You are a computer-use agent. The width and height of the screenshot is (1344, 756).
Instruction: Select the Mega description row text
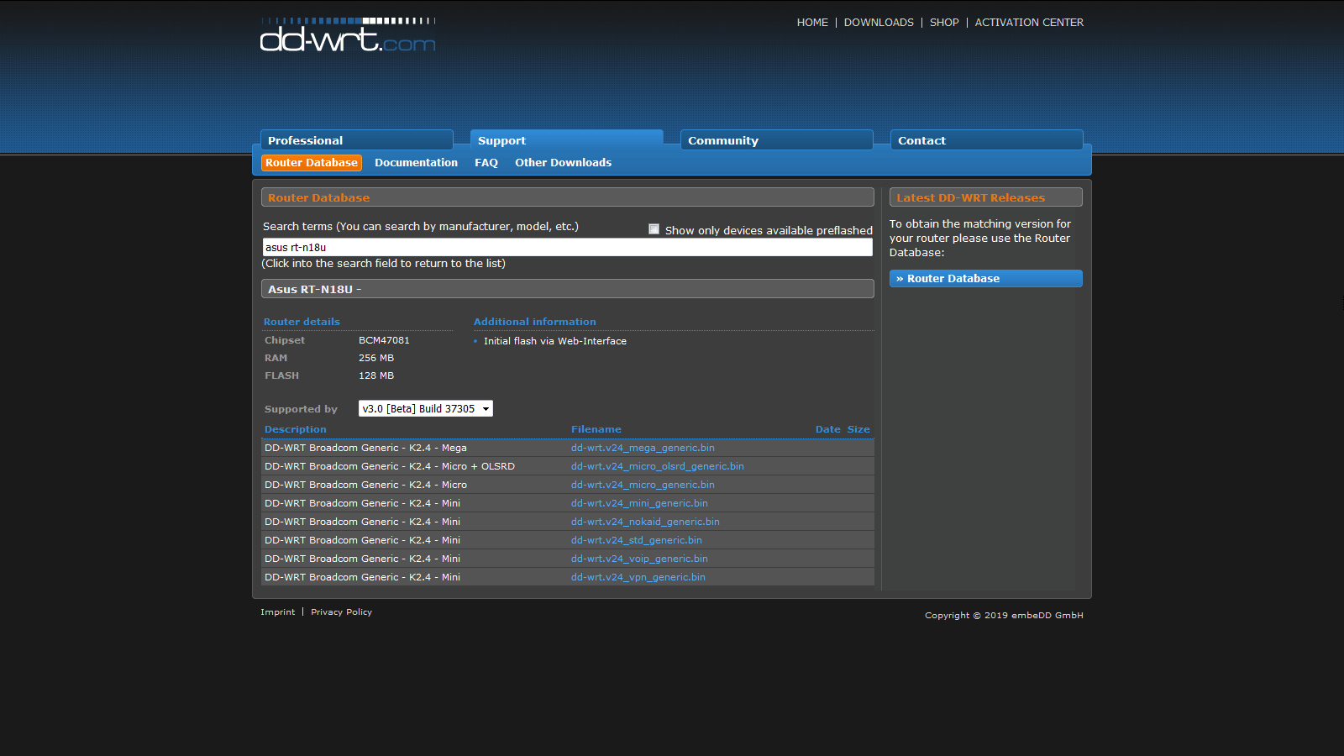pyautogui.click(x=365, y=448)
